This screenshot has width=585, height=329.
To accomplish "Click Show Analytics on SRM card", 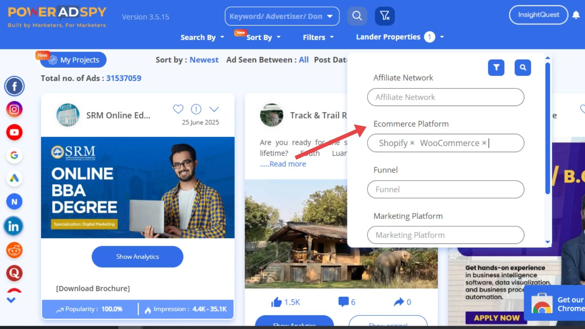I will pos(137,257).
